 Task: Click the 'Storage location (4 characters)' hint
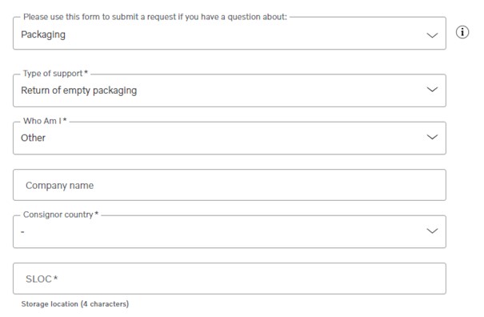(x=75, y=304)
